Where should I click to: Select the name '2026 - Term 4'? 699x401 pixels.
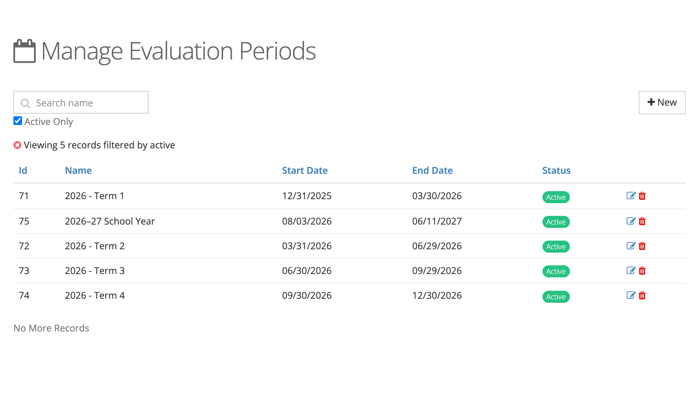(95, 295)
